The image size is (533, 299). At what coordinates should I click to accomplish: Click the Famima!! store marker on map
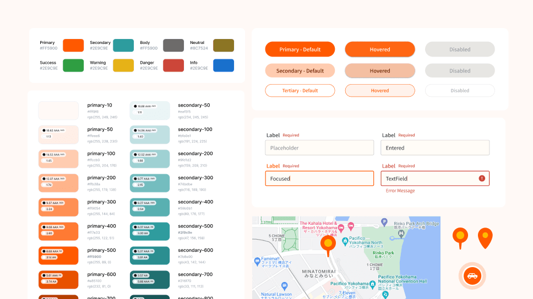(x=257, y=261)
